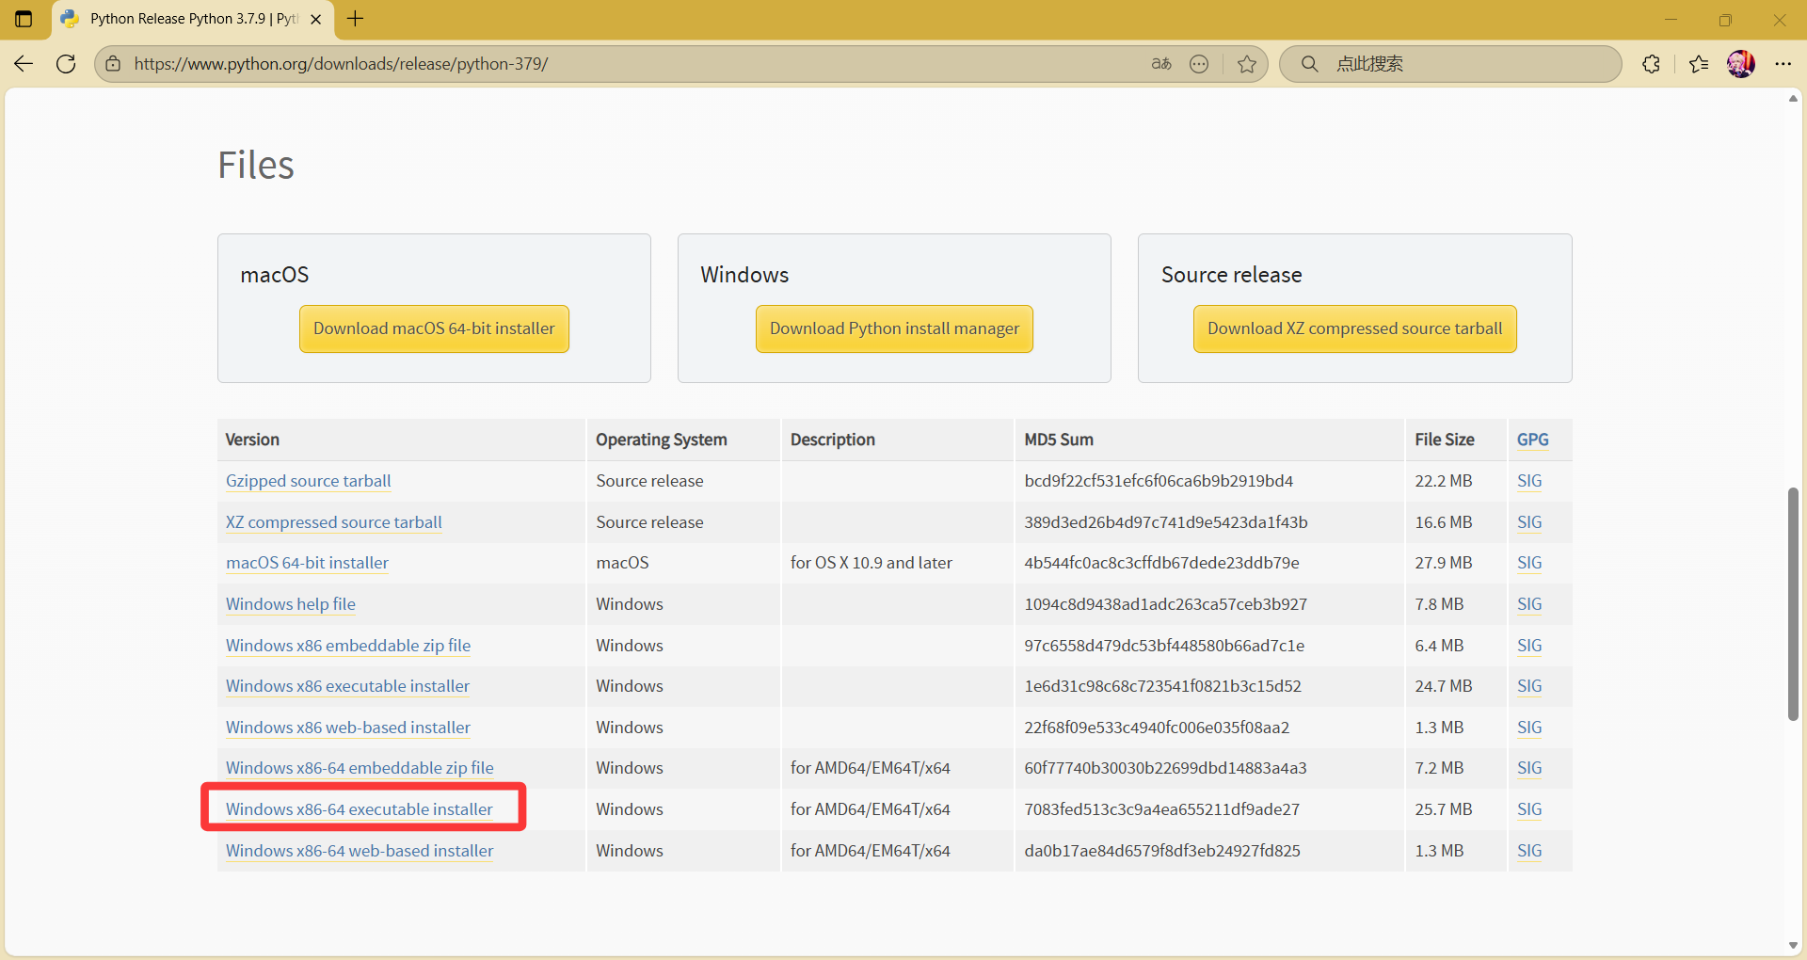Restore down the browser window
1807x960 pixels.
coord(1725,20)
